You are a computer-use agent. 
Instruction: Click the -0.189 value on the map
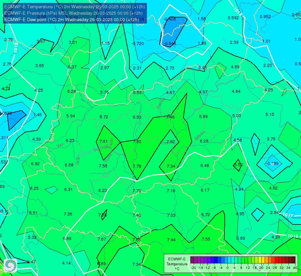pyautogui.click(x=272, y=163)
